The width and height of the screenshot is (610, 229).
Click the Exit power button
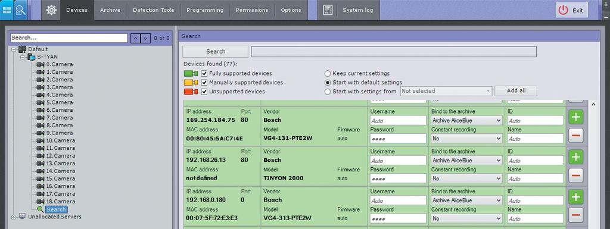click(x=571, y=11)
